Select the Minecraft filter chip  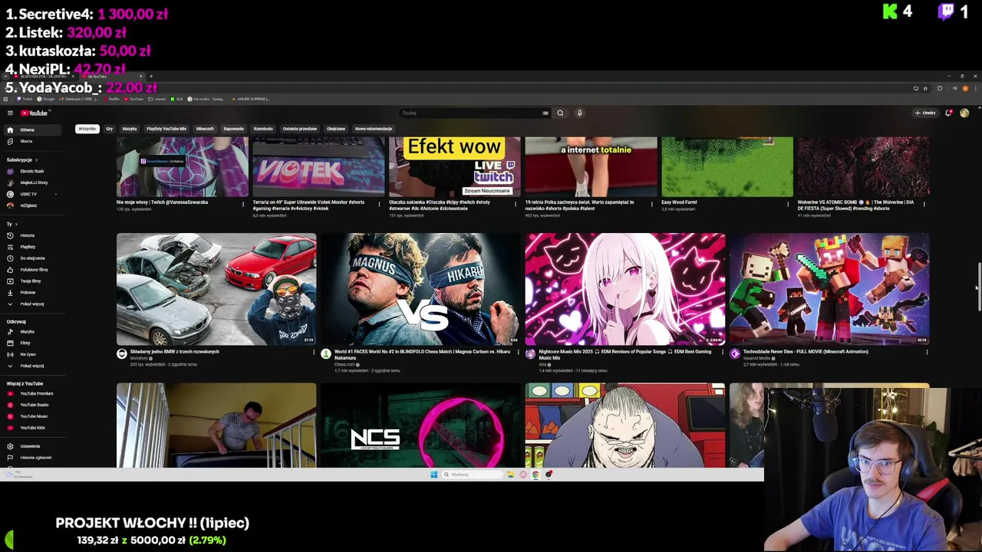pyautogui.click(x=205, y=129)
